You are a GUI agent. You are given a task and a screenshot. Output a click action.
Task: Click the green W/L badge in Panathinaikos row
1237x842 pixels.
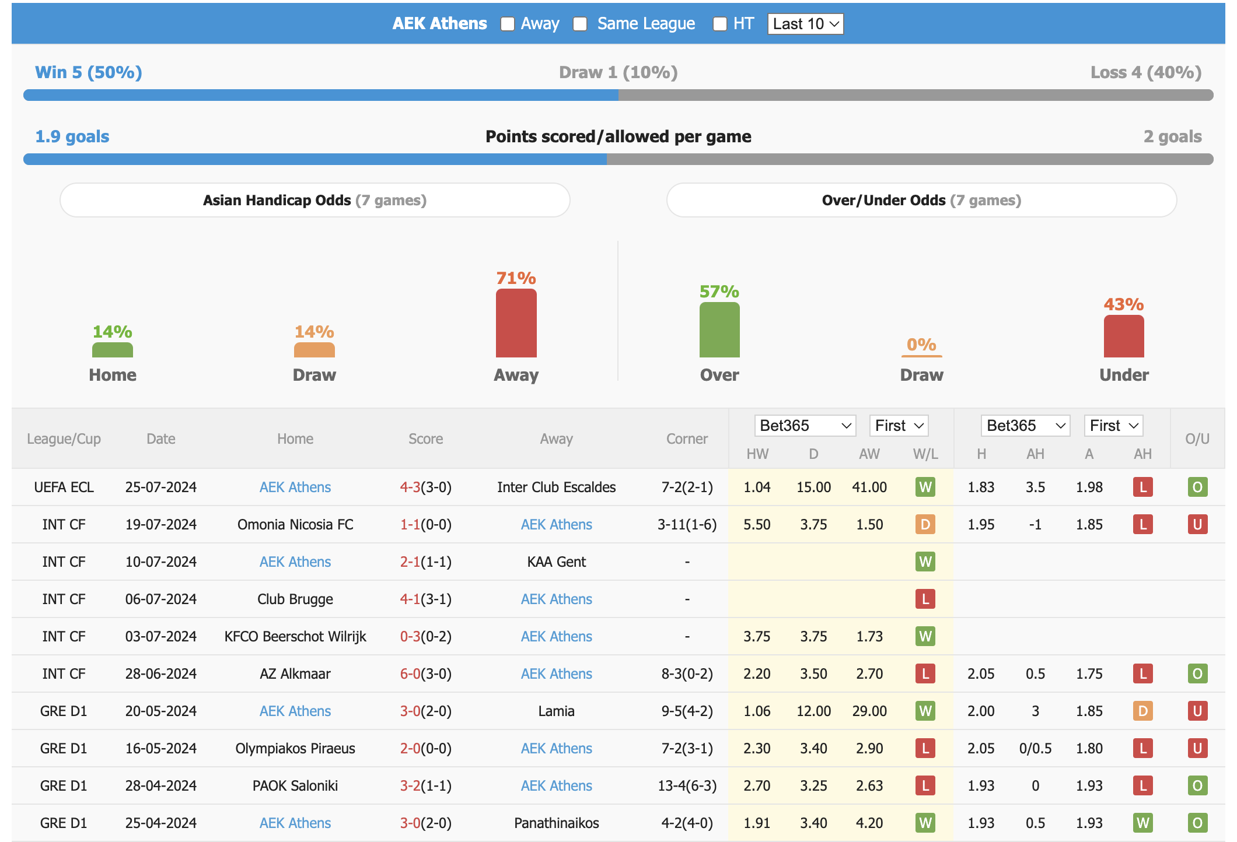pyautogui.click(x=925, y=823)
